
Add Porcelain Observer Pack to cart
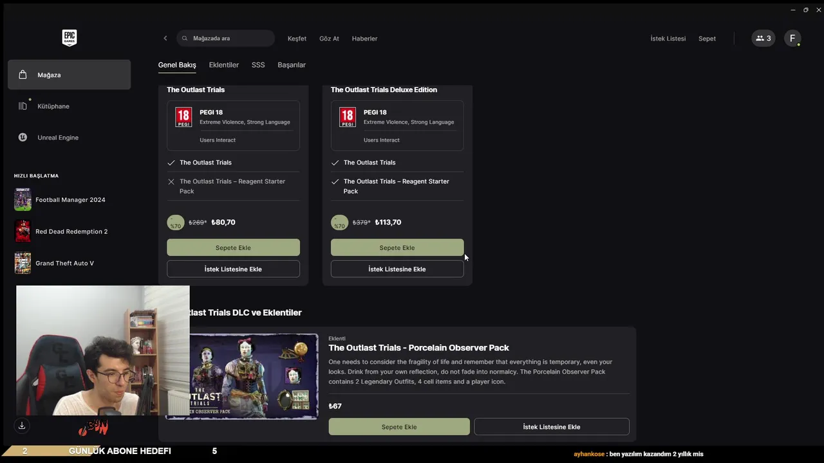(399, 427)
